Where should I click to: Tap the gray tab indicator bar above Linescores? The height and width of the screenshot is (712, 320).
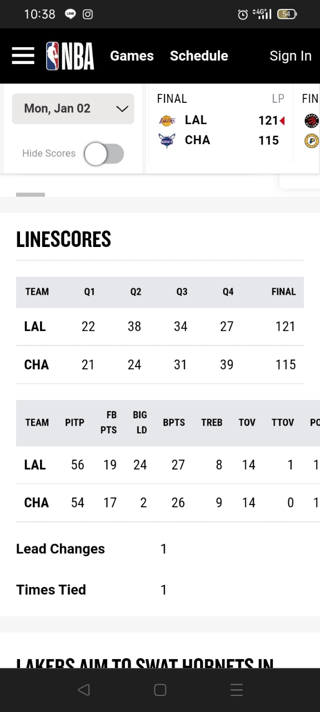point(31,195)
